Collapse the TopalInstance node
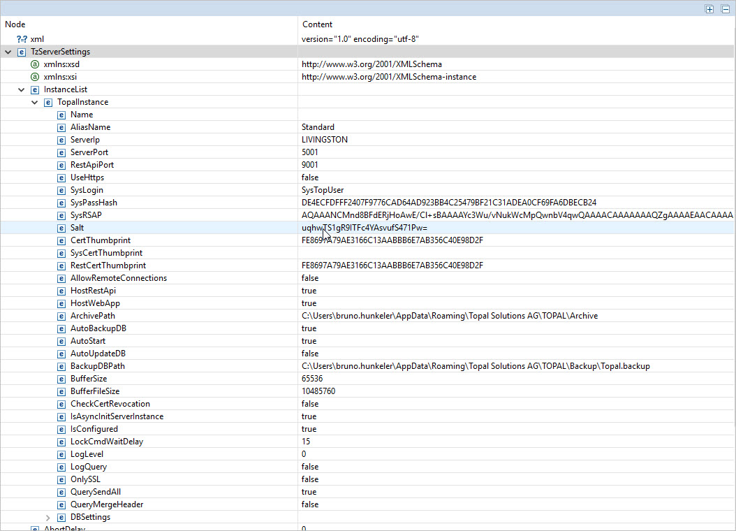Image resolution: width=736 pixels, height=531 pixels. [35, 102]
